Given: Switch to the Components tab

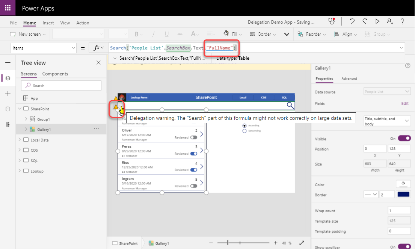Looking at the screenshot, I should [55, 74].
